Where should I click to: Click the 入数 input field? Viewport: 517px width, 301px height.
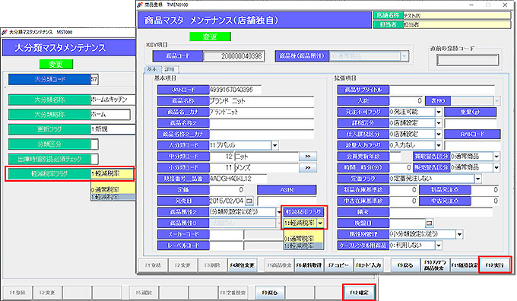(x=406, y=101)
